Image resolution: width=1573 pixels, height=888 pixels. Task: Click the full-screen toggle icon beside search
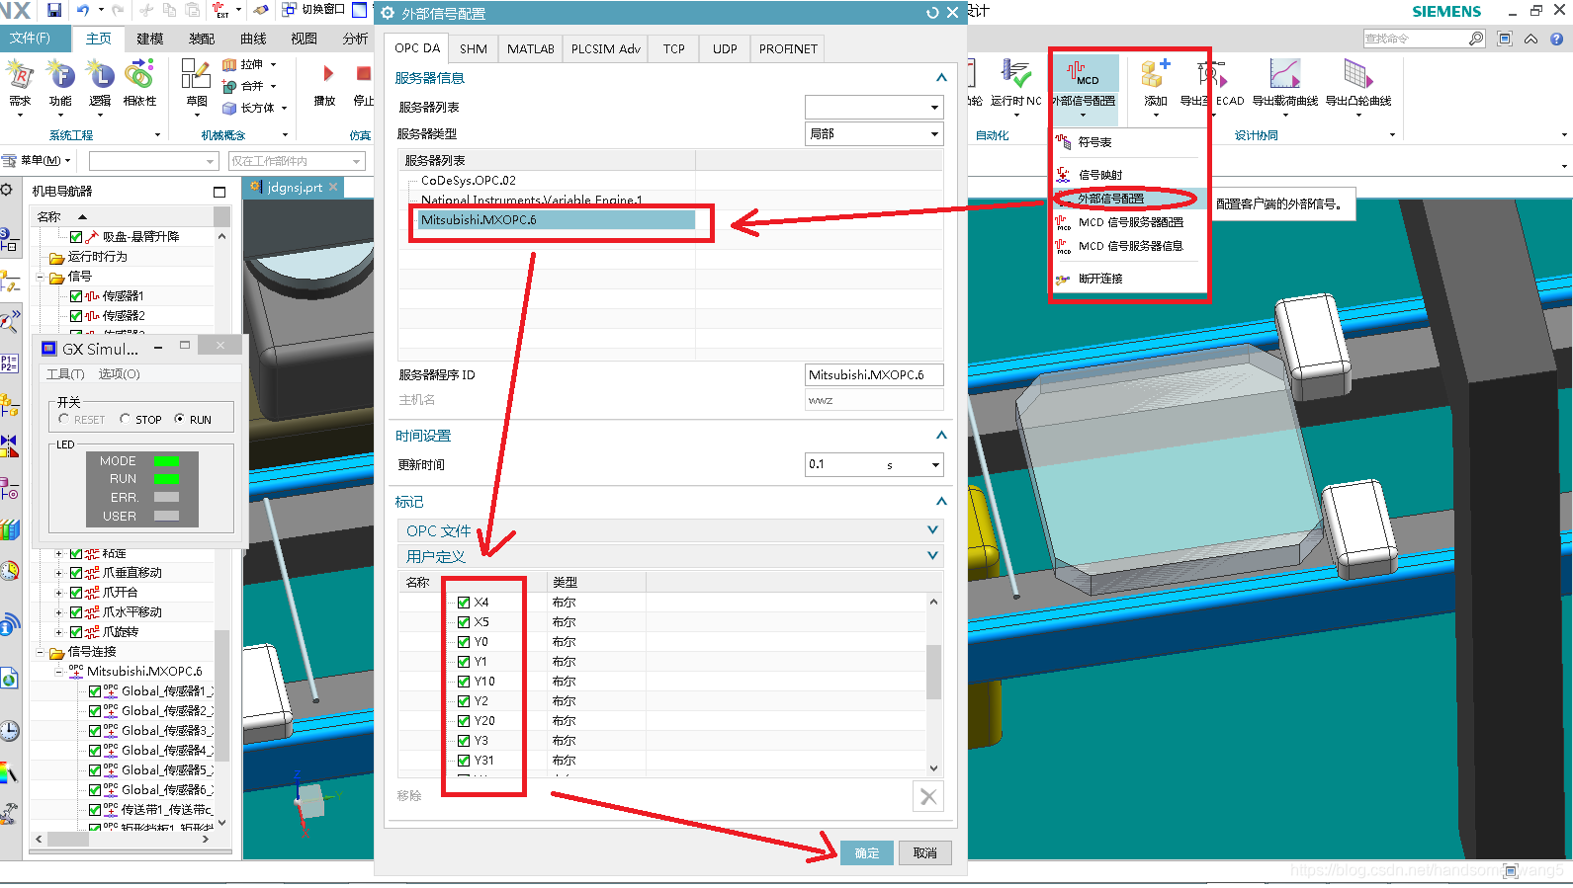click(x=1505, y=39)
